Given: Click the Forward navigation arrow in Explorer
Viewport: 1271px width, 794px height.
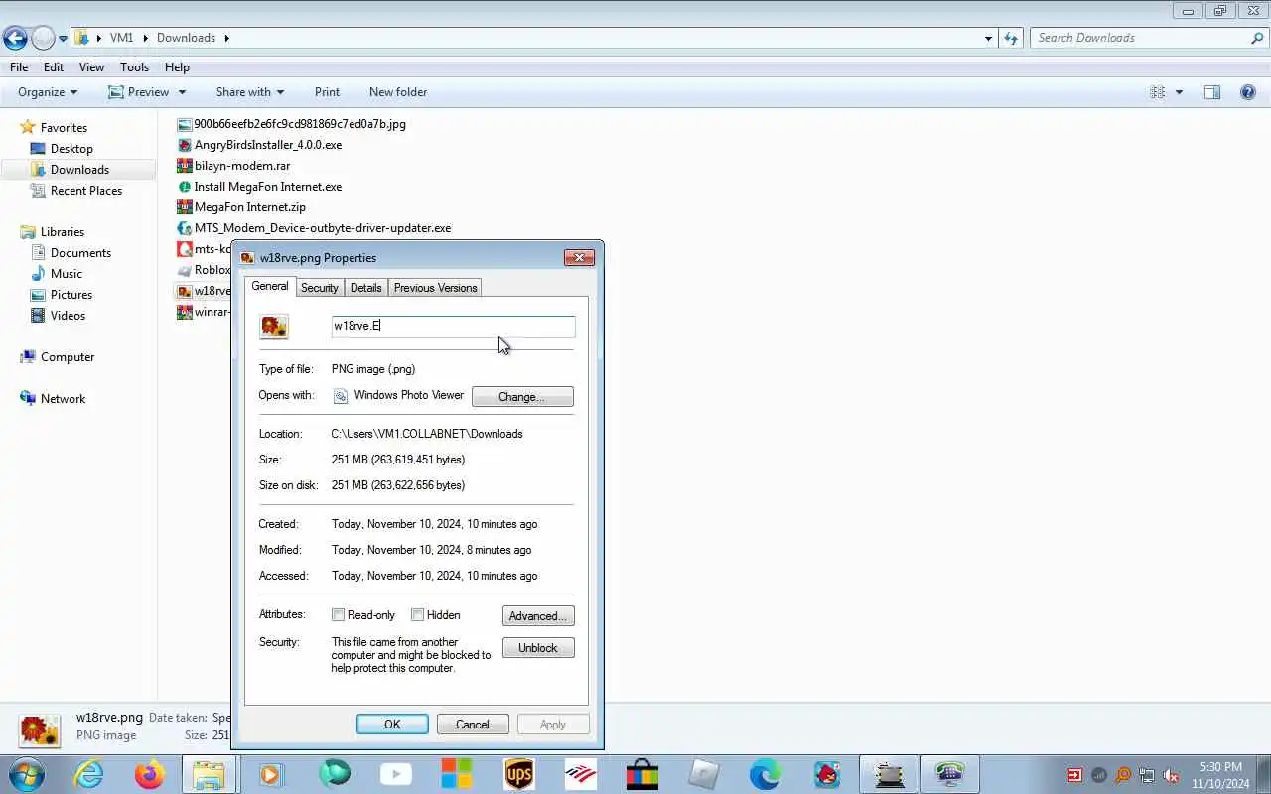Looking at the screenshot, I should pos(43,38).
